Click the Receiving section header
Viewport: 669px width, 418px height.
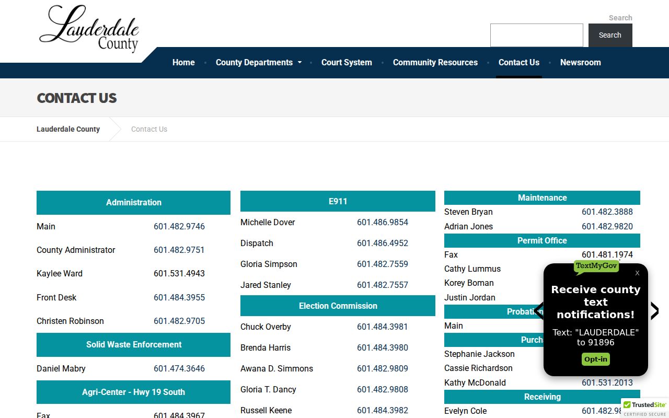click(542, 397)
